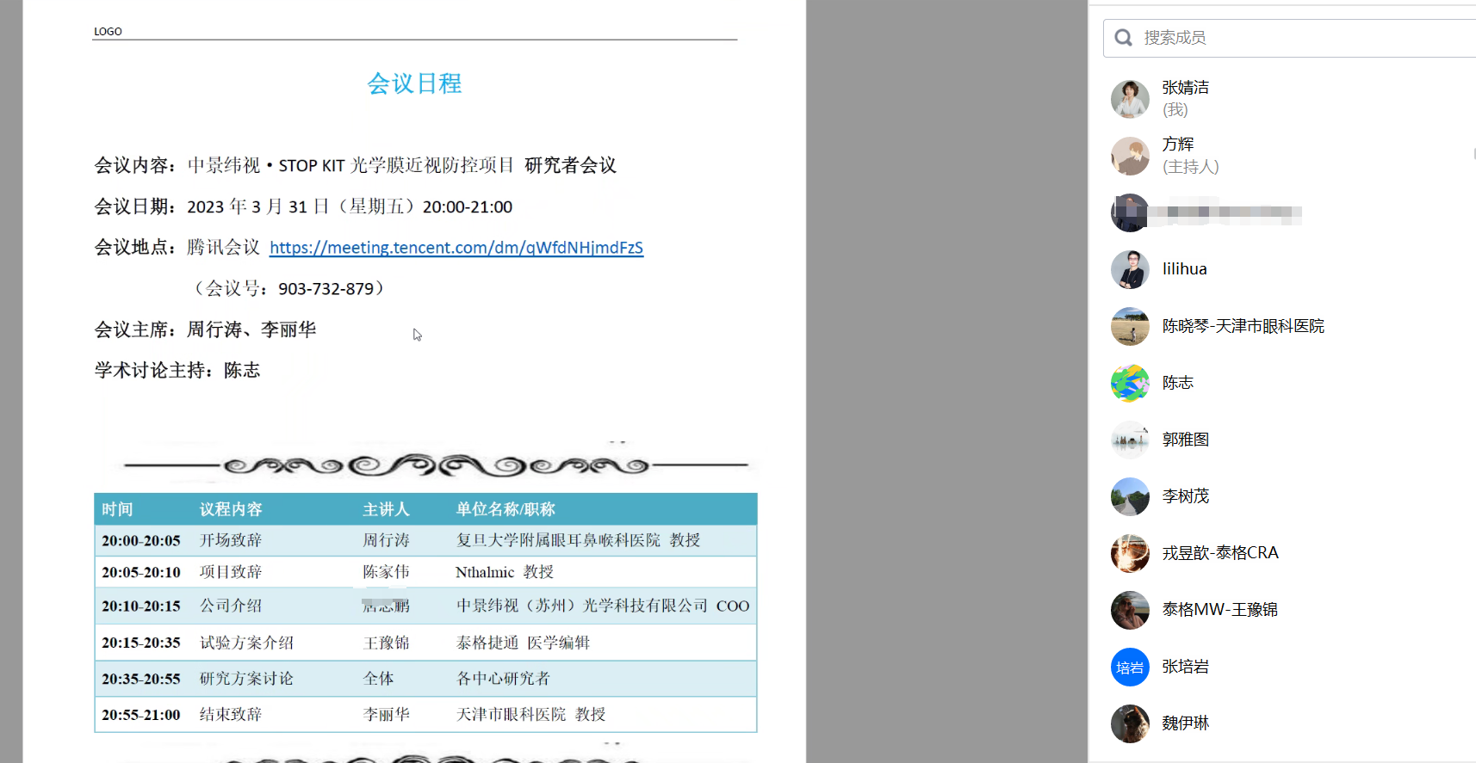Click the 开场致辞 agenda cell

231,540
